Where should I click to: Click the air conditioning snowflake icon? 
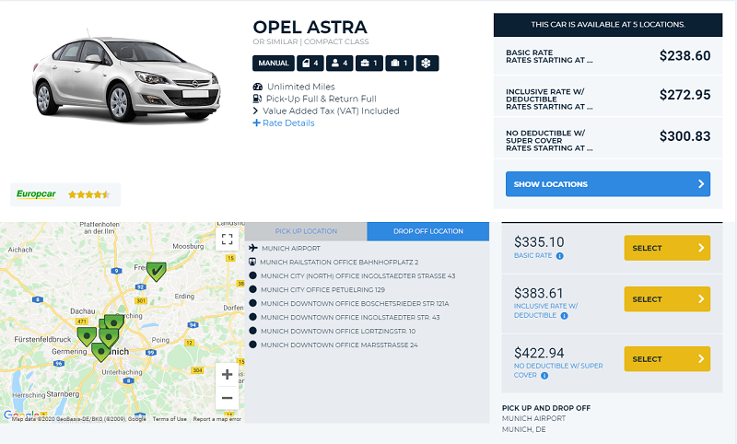coord(427,64)
